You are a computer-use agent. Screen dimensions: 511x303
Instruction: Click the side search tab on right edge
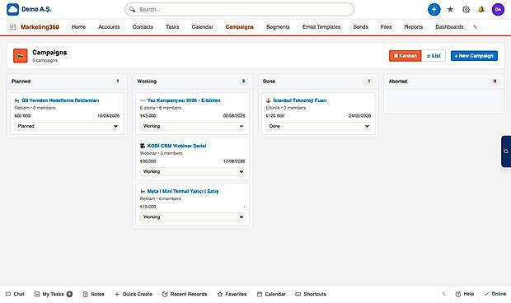(x=506, y=151)
